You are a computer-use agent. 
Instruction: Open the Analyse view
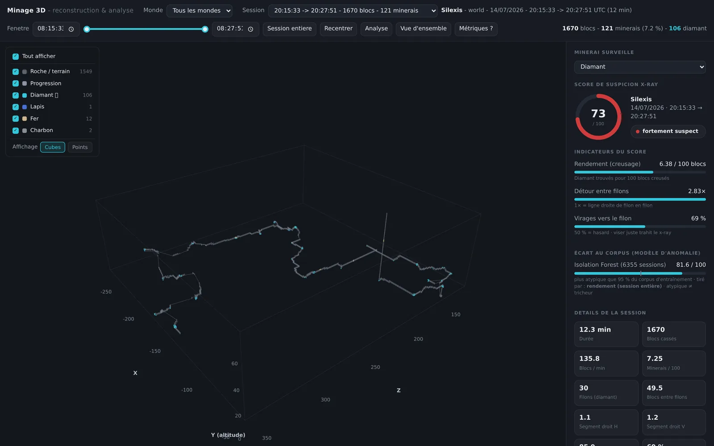click(x=376, y=29)
